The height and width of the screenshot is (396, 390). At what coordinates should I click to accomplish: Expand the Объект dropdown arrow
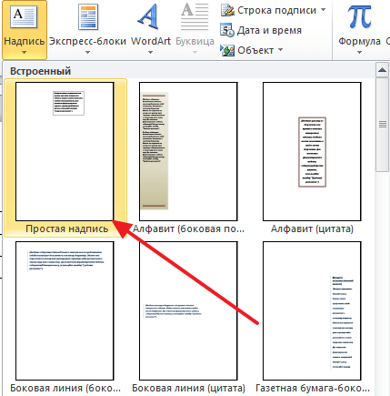click(x=280, y=49)
